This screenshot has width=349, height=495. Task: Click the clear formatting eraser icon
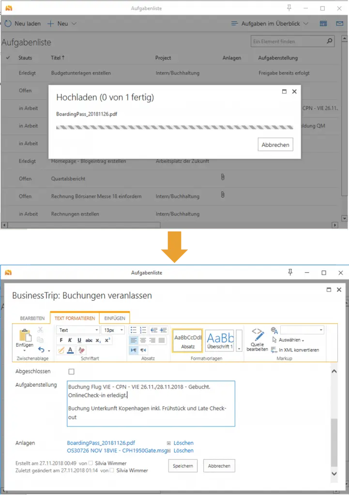81,350
